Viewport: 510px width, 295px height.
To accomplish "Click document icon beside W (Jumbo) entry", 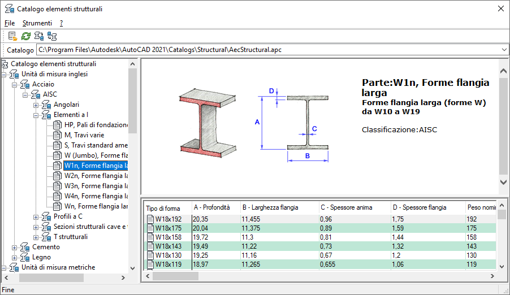I will point(57,155).
